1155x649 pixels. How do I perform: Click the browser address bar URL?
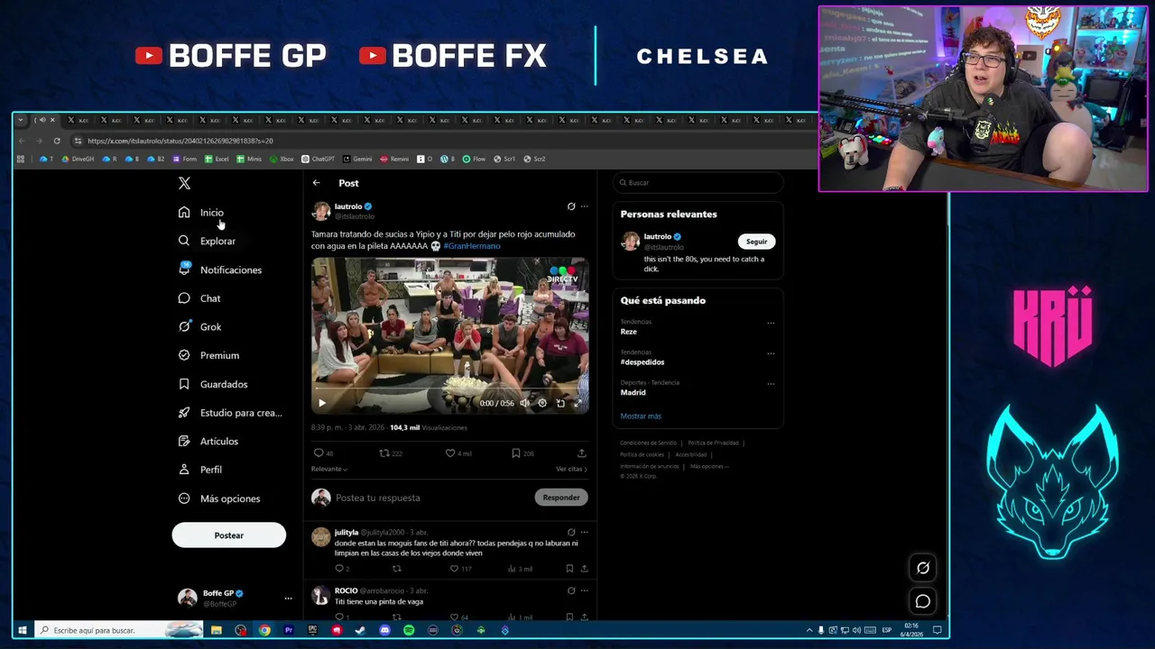tap(180, 141)
